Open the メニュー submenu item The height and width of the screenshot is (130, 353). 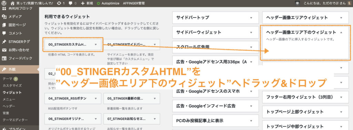pyautogui.click(x=9, y=99)
